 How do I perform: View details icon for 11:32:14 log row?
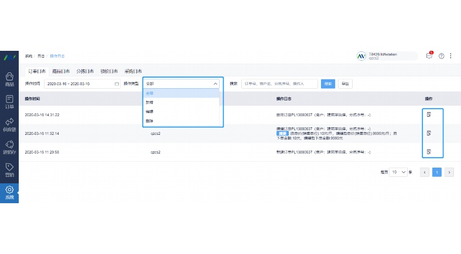[x=429, y=133]
